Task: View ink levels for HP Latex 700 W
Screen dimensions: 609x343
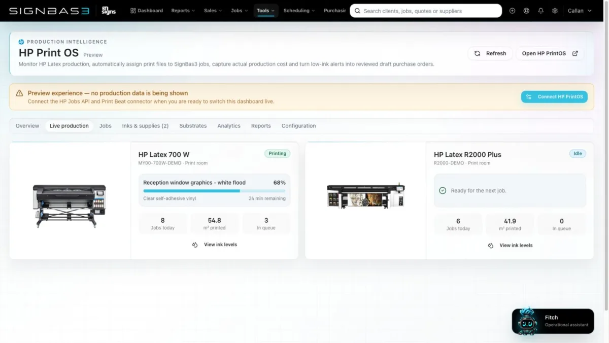Action: pyautogui.click(x=215, y=245)
